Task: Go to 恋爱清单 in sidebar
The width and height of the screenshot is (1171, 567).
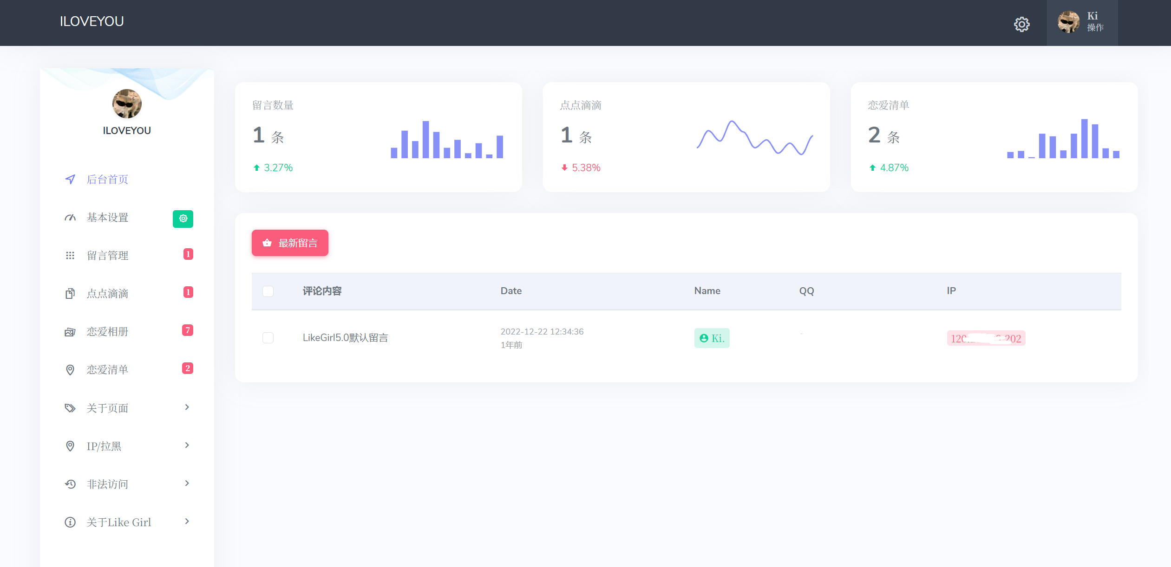Action: coord(107,370)
